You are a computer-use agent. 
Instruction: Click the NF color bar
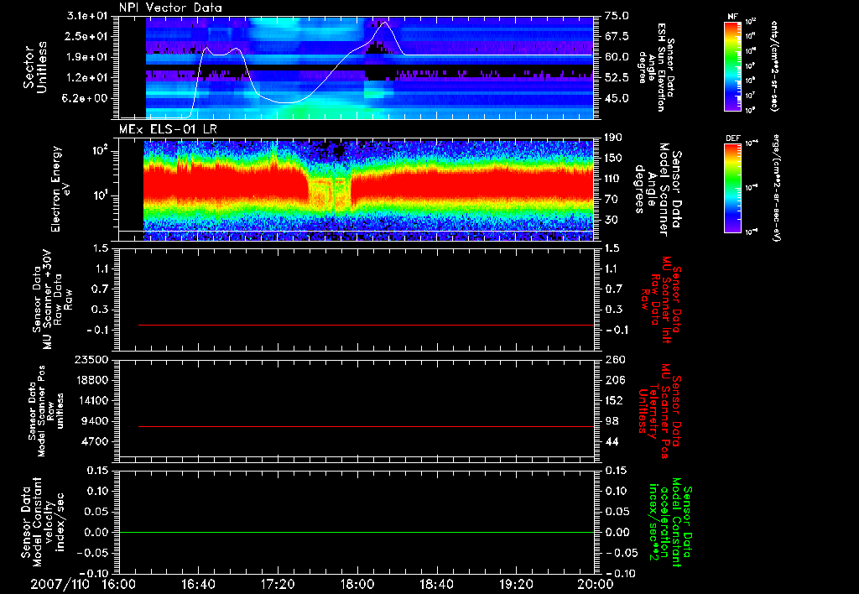[x=733, y=65]
